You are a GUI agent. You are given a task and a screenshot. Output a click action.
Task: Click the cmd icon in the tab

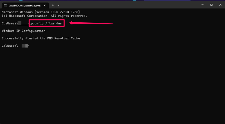pos(5,5)
